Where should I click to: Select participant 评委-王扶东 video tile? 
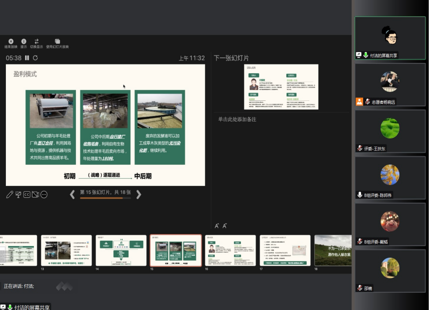390,131
